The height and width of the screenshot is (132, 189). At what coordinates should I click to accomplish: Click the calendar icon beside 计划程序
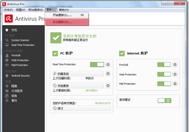point(7,91)
